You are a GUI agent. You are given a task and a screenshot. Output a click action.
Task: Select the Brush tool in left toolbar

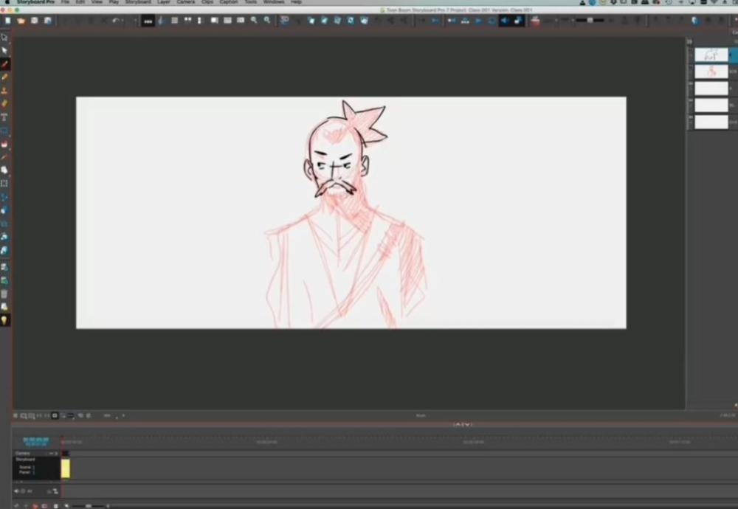(4, 64)
